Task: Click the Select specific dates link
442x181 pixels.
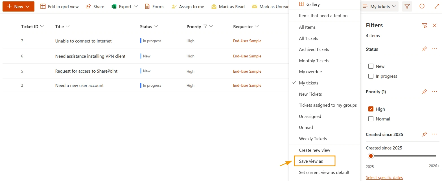Action: click(384, 178)
